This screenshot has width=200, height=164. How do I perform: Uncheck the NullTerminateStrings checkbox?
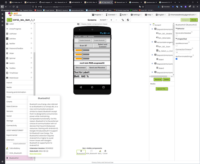(177, 59)
